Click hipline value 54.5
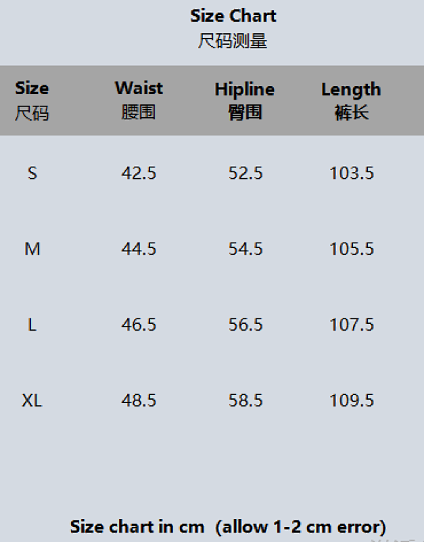424x542 pixels. click(245, 249)
